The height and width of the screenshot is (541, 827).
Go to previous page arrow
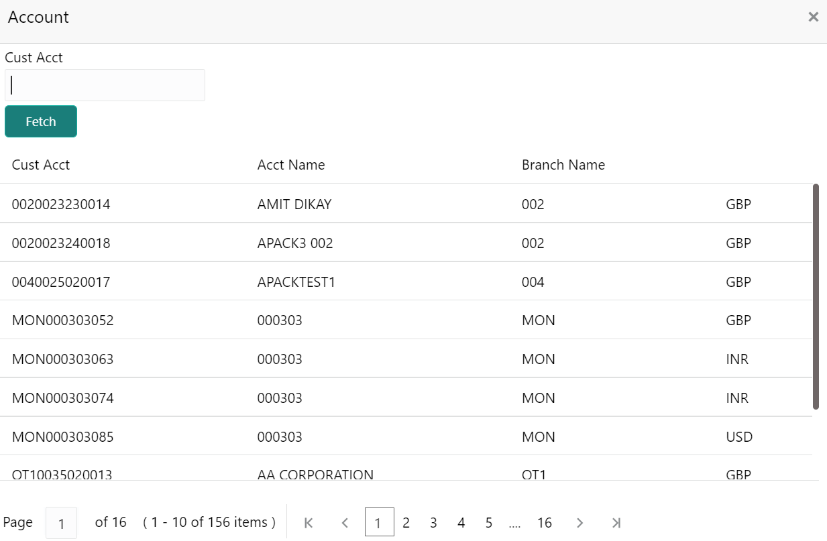[x=345, y=523]
